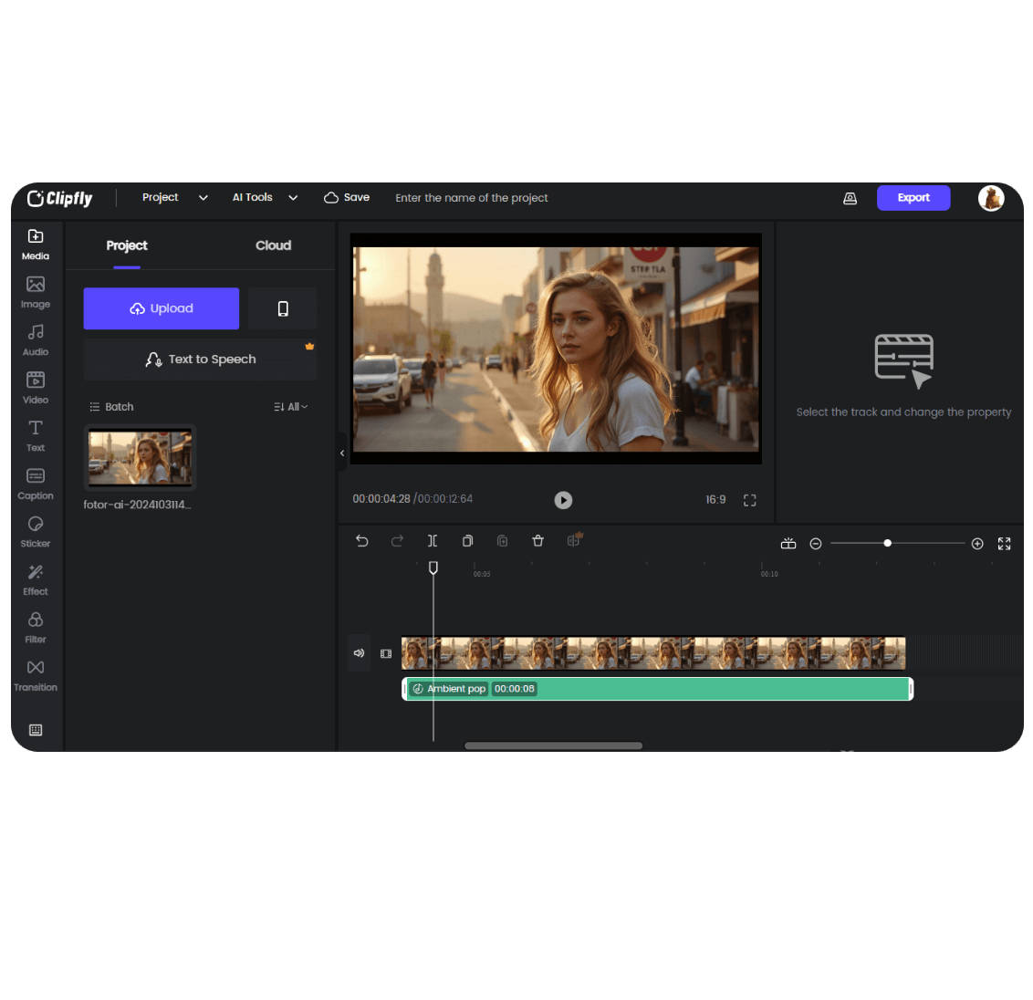Mute the video track audio
Screen dimensions: 1033x1000
[359, 652]
